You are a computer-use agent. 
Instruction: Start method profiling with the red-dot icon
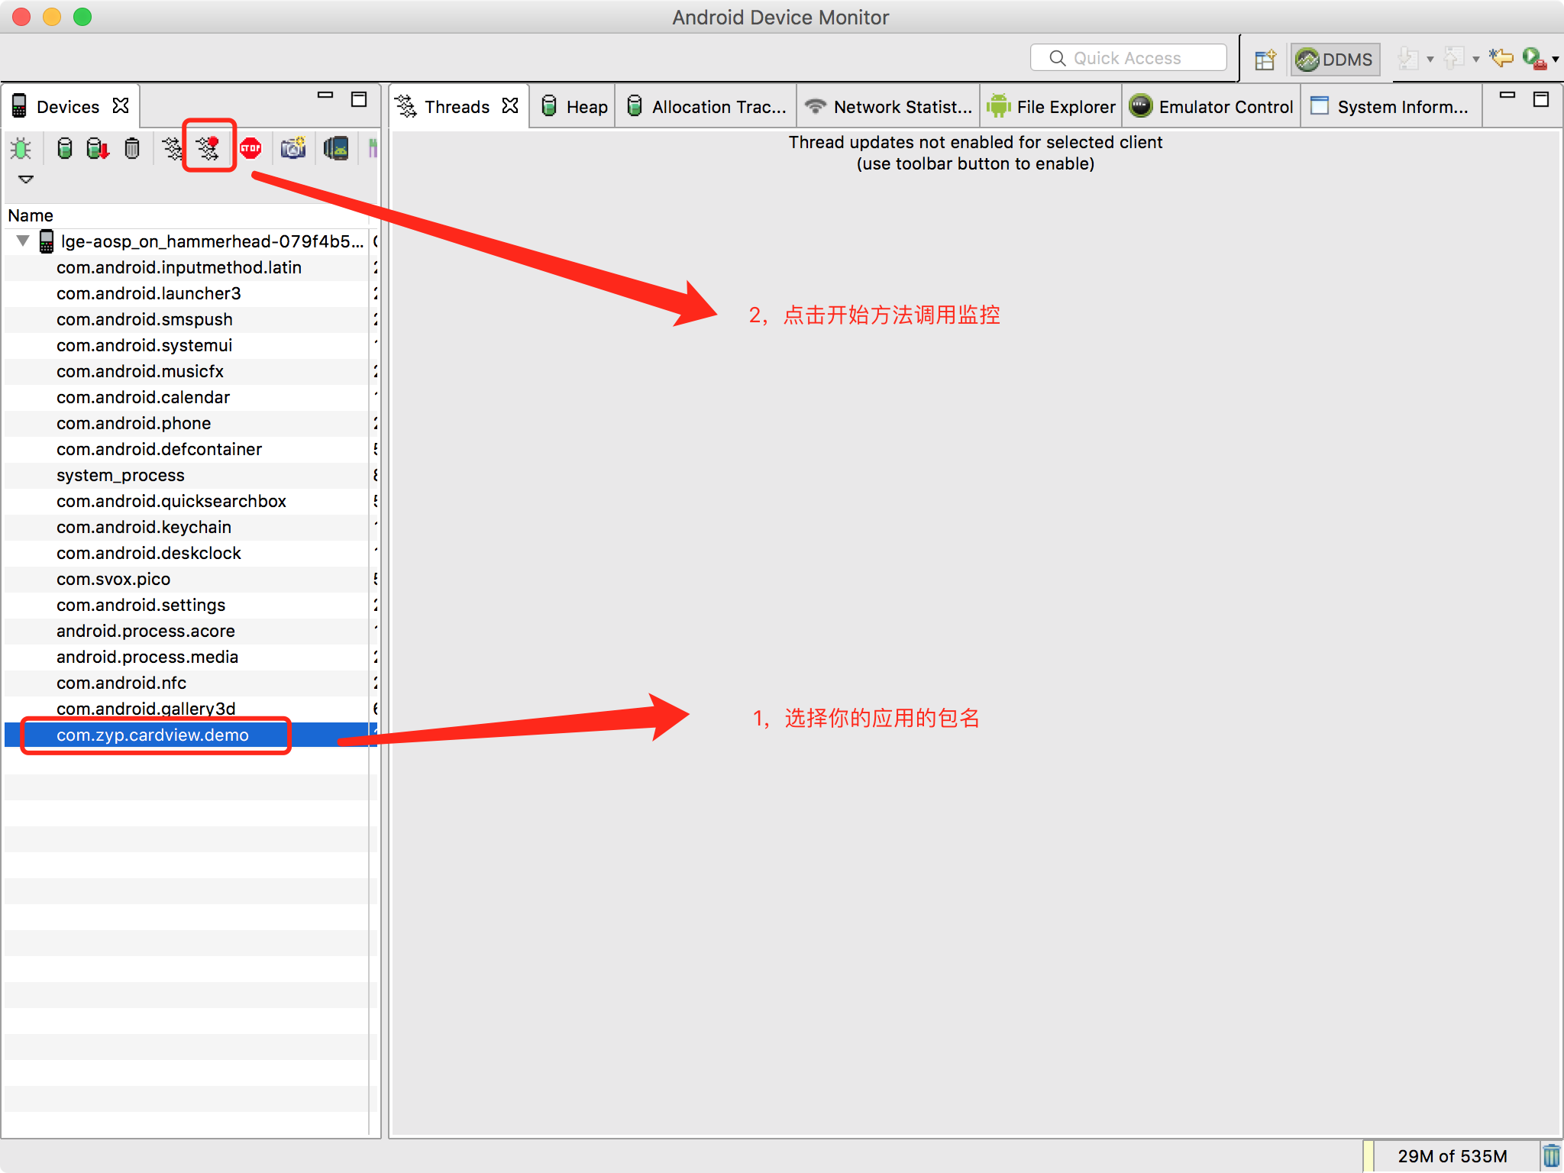point(208,147)
